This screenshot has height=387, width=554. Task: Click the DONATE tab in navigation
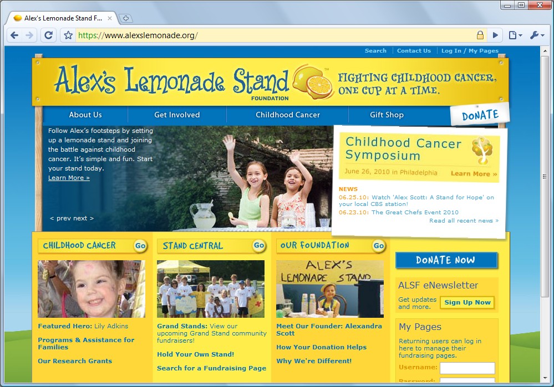[x=480, y=114]
